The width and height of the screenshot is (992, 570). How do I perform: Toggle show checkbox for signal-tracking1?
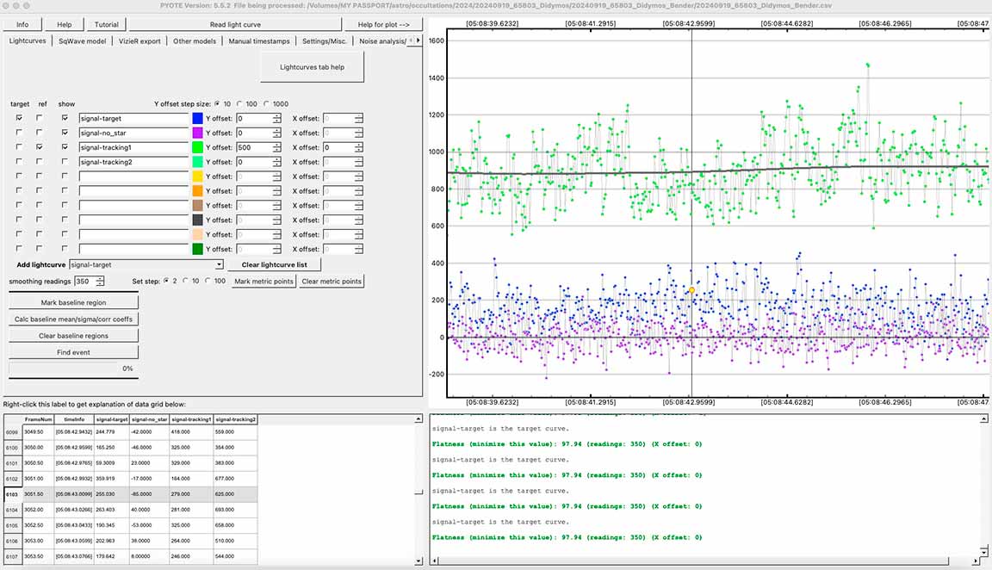[65, 147]
